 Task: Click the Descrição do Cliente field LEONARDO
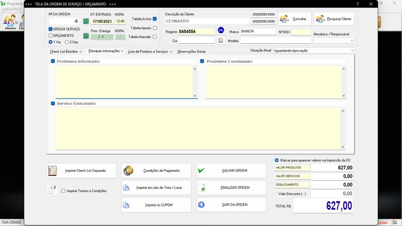[207, 21]
